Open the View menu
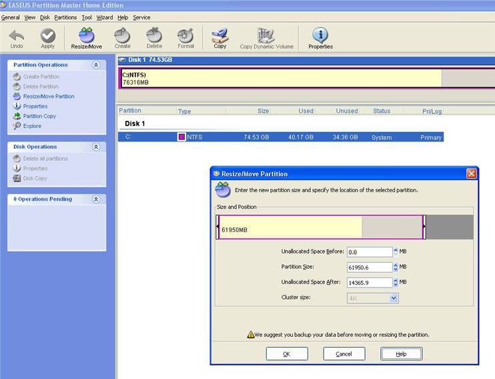Image resolution: width=495 pixels, height=379 pixels. (x=30, y=17)
